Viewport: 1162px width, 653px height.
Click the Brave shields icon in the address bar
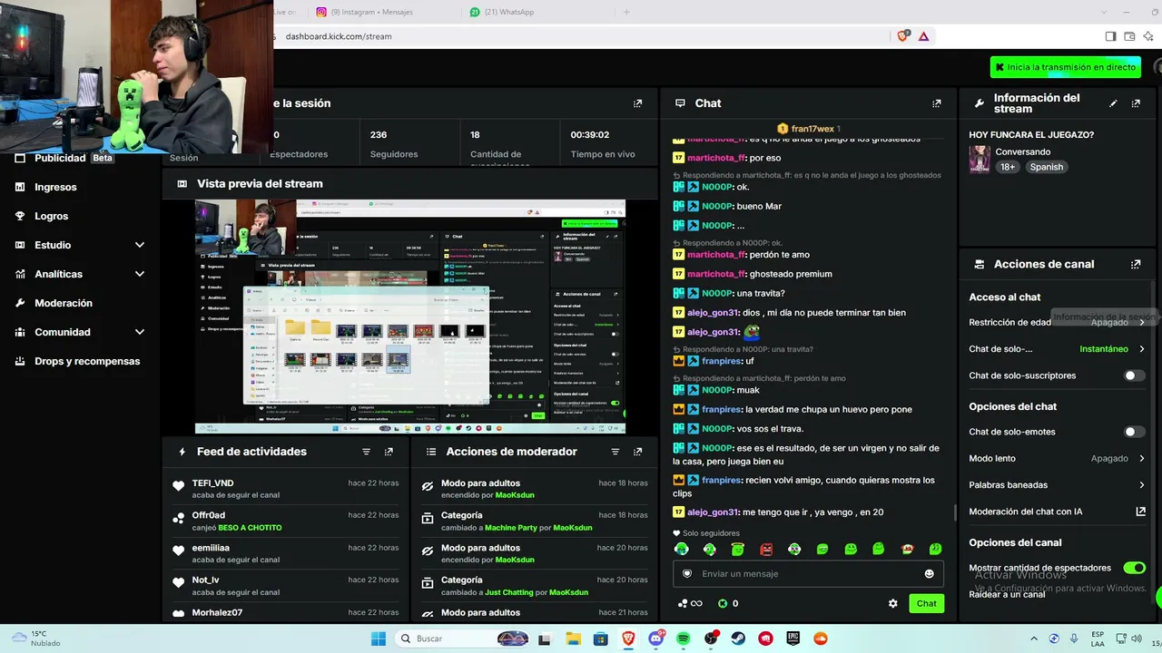click(x=902, y=36)
